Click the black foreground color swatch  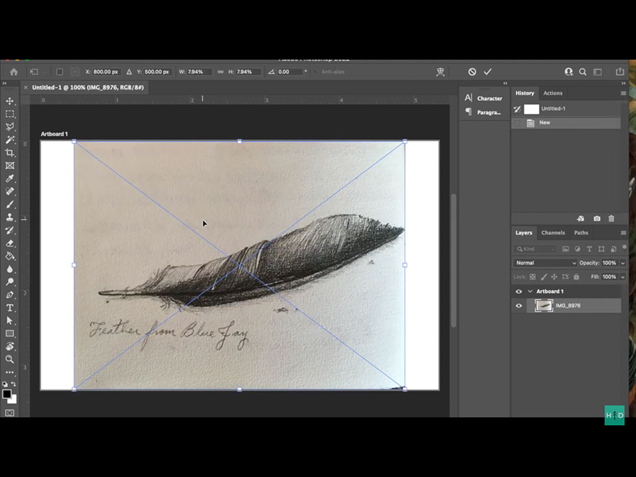point(7,394)
